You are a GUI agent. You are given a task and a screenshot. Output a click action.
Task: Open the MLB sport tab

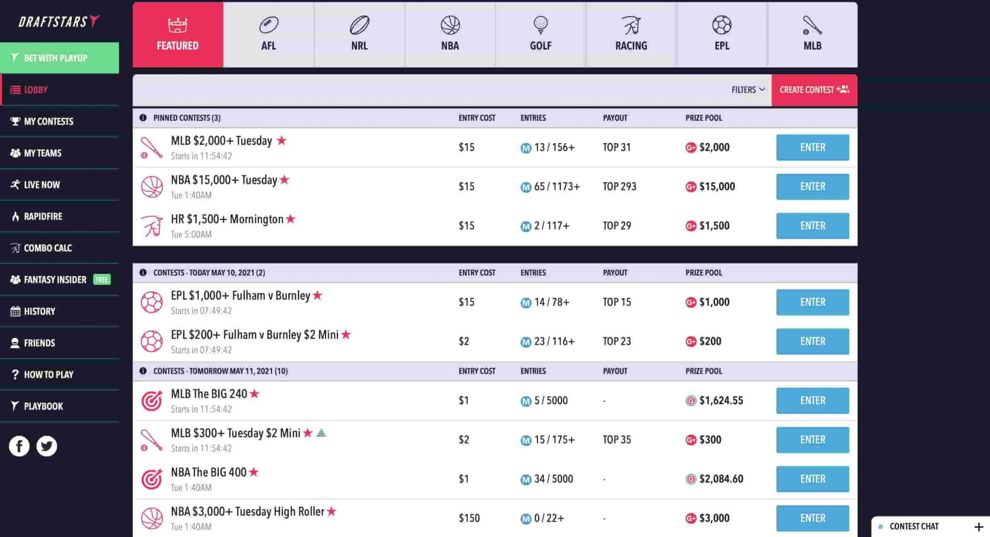[812, 34]
